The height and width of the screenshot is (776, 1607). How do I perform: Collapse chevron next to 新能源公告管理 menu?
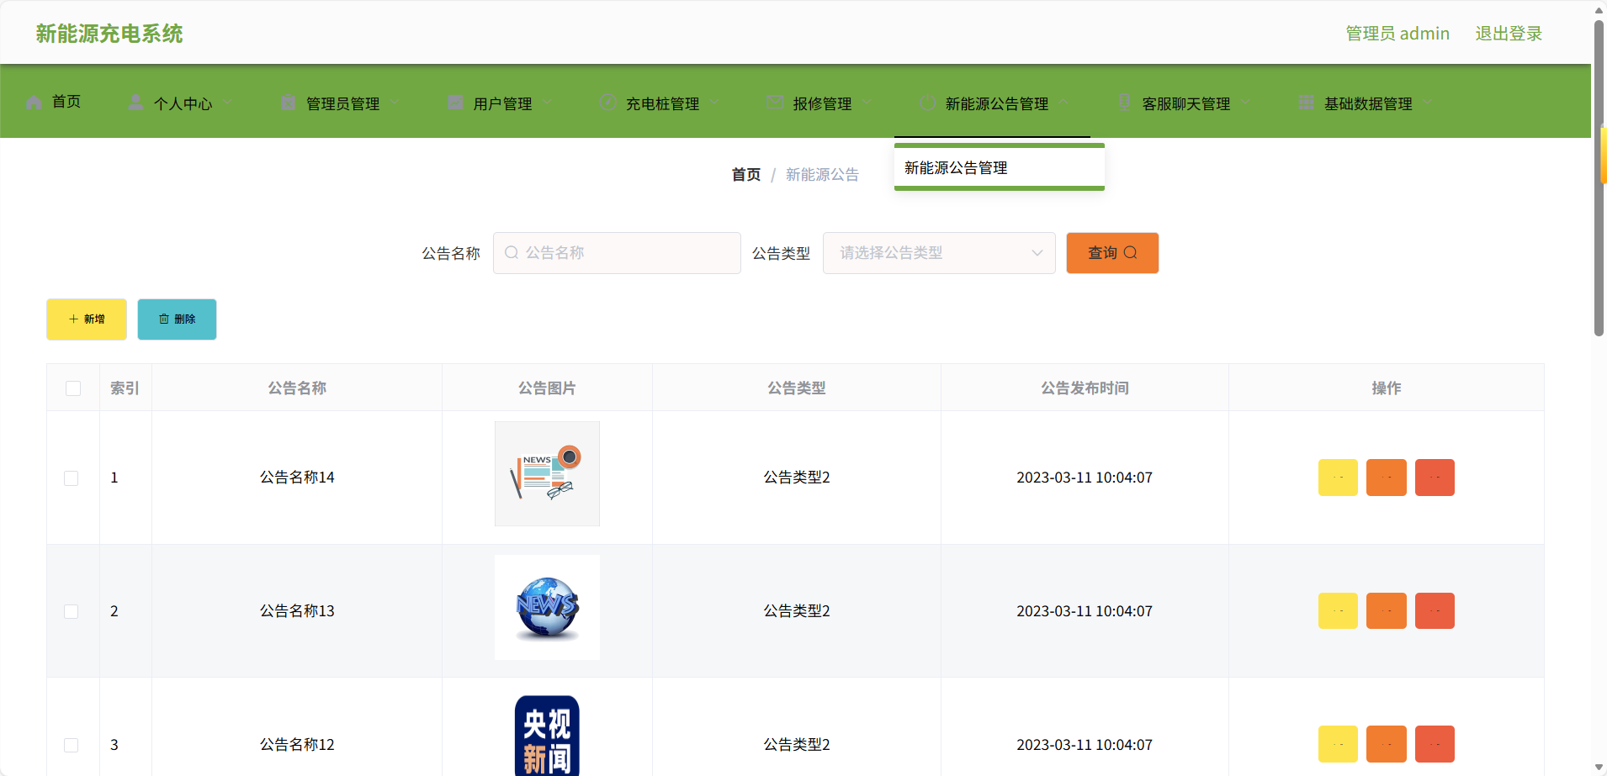point(1063,103)
